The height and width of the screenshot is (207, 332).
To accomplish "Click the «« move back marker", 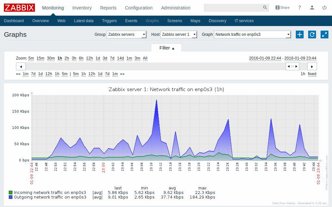I will (x=18, y=74).
